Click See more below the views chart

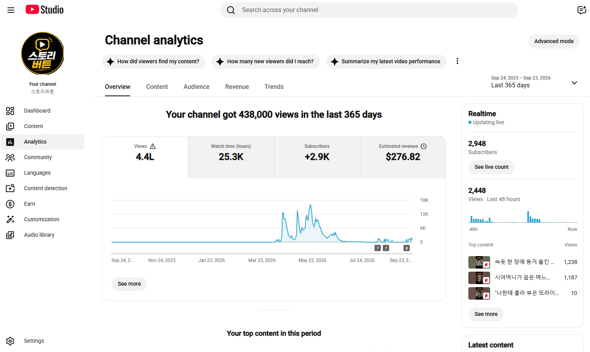129,284
